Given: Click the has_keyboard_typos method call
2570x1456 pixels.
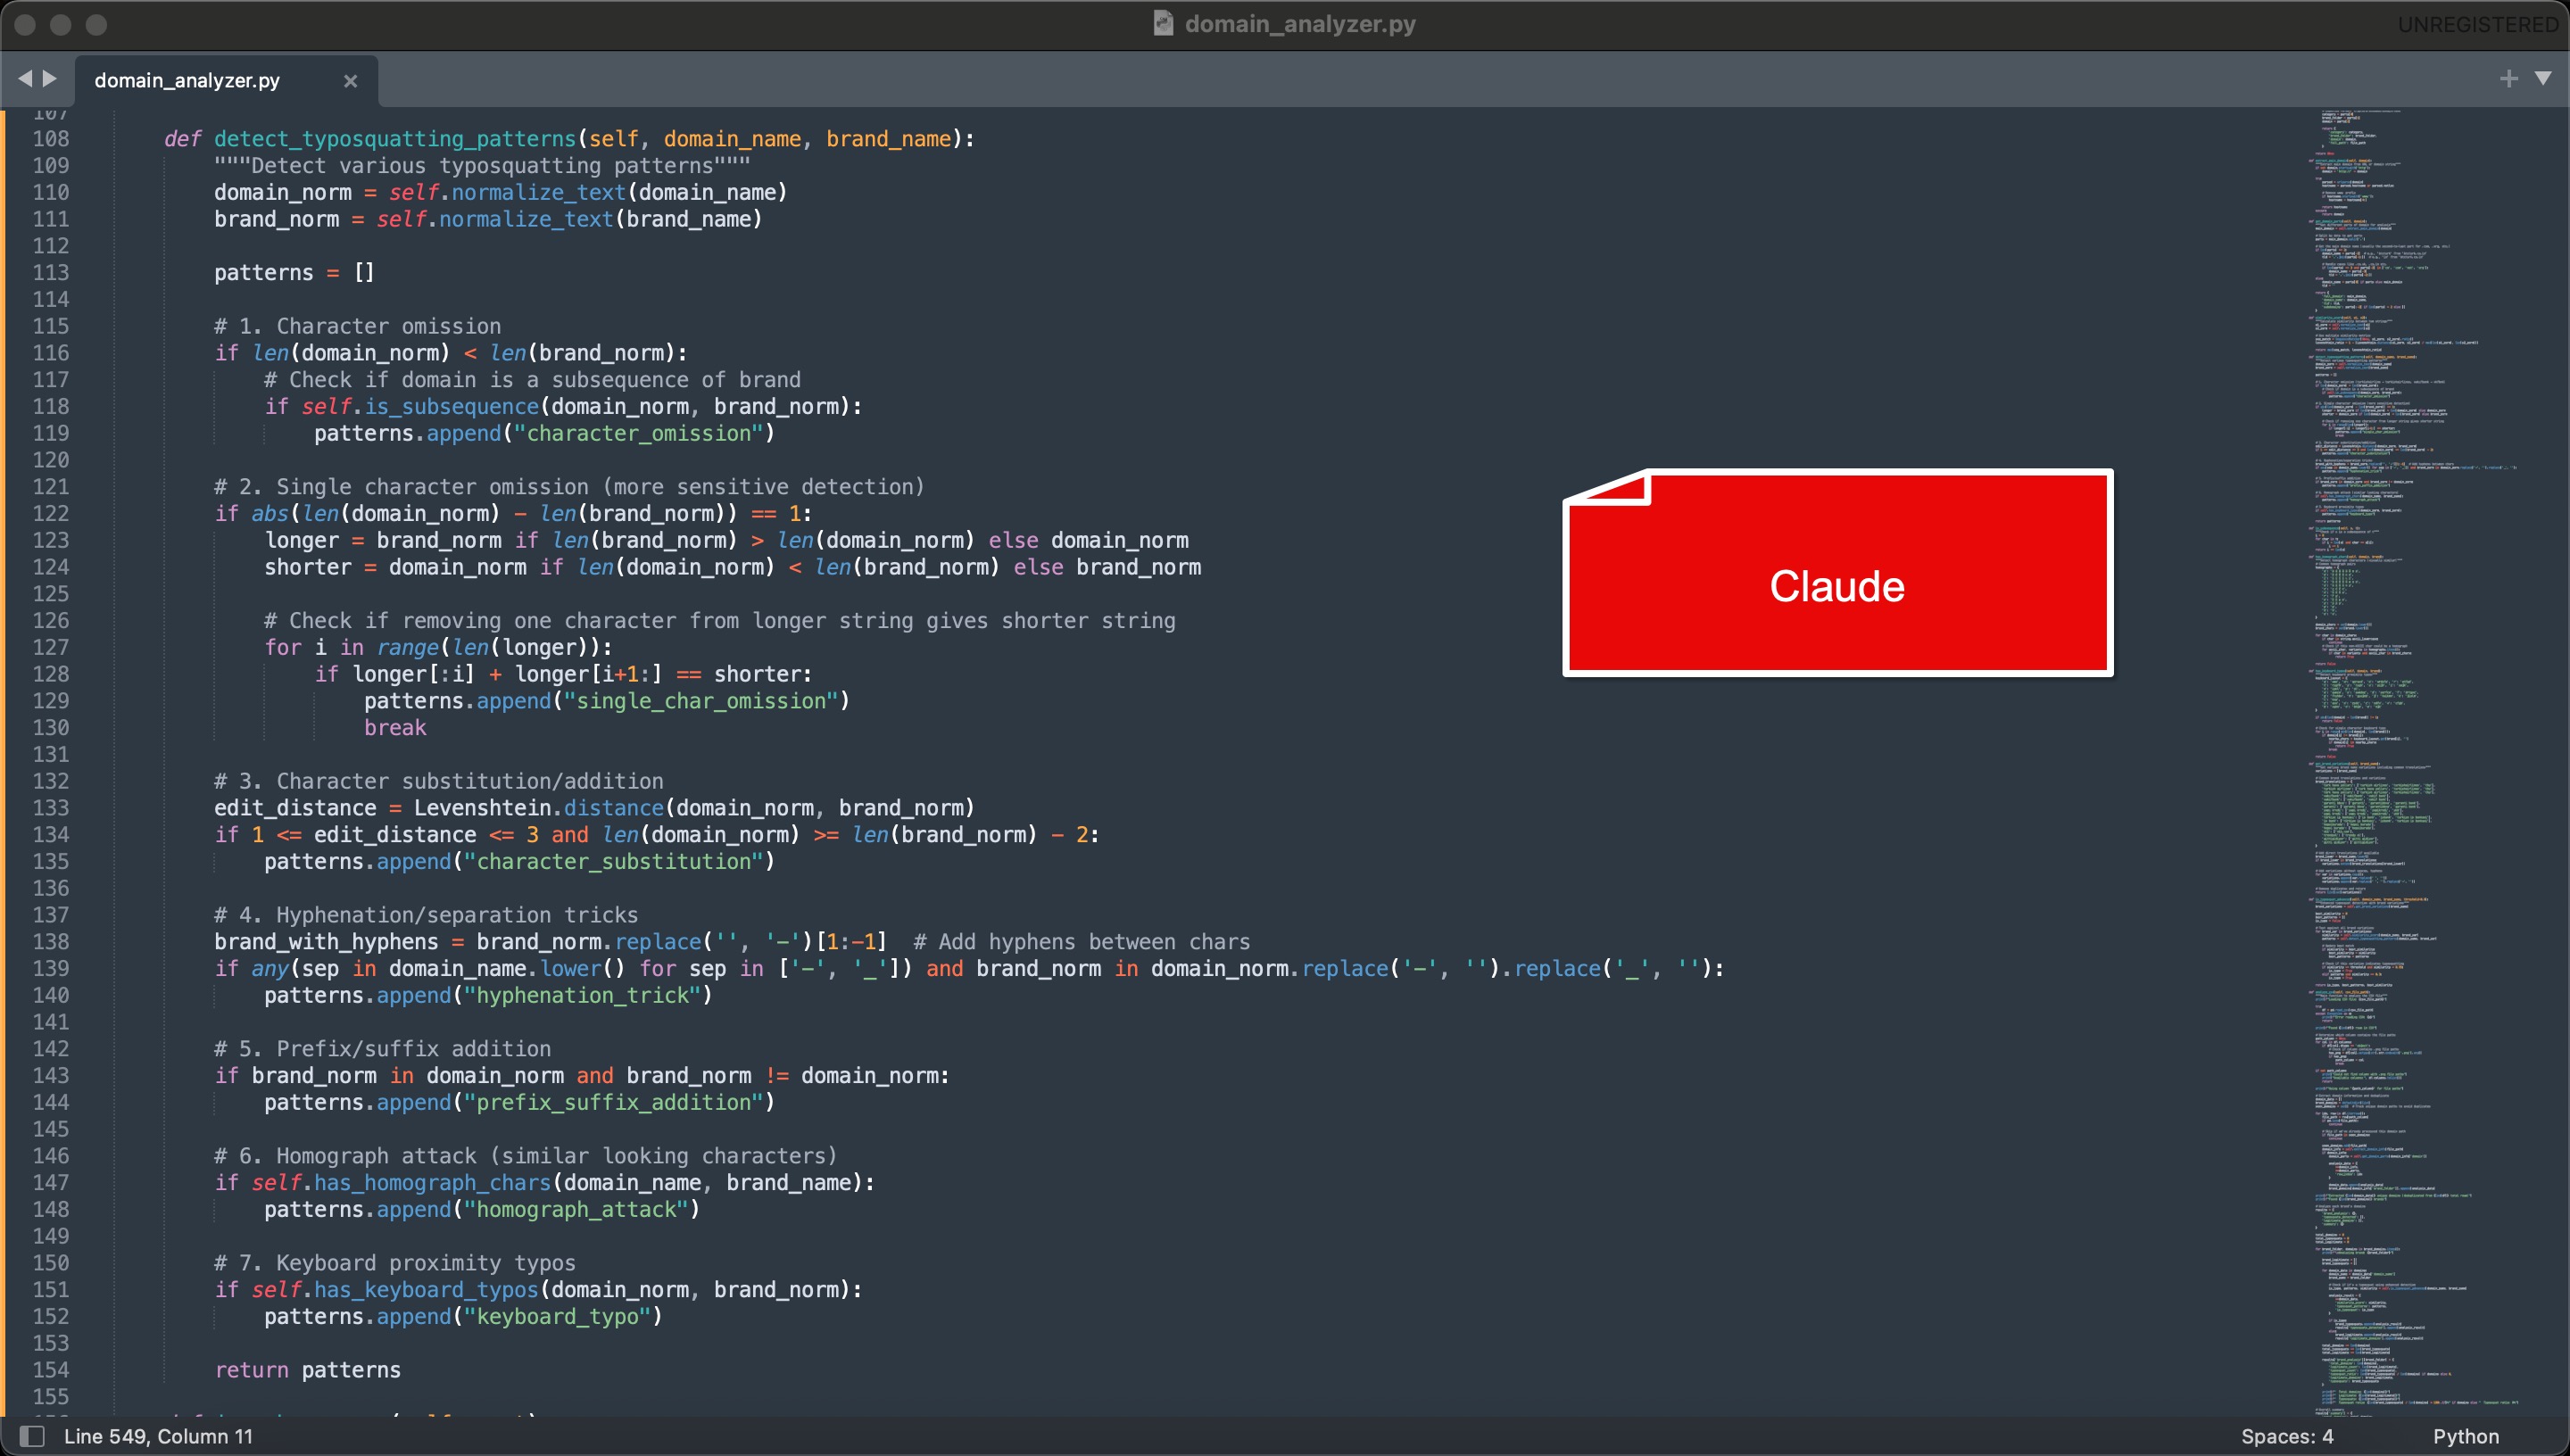Looking at the screenshot, I should tap(426, 1290).
